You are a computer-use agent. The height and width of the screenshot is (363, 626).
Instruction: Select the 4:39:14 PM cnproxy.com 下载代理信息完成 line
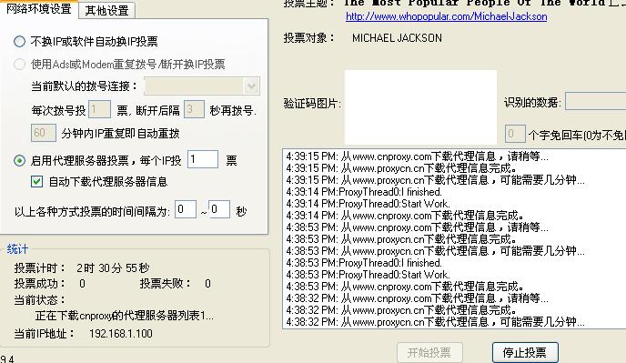click(405, 216)
